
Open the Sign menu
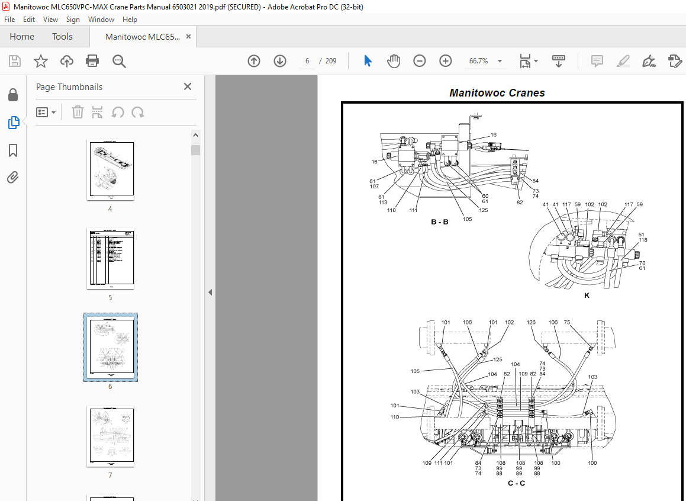click(x=73, y=20)
